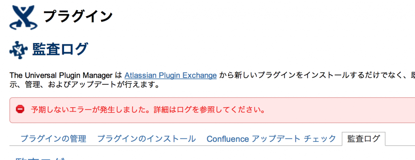415x160 pixels.
Task: Click the red error stop icon
Action: 20,109
